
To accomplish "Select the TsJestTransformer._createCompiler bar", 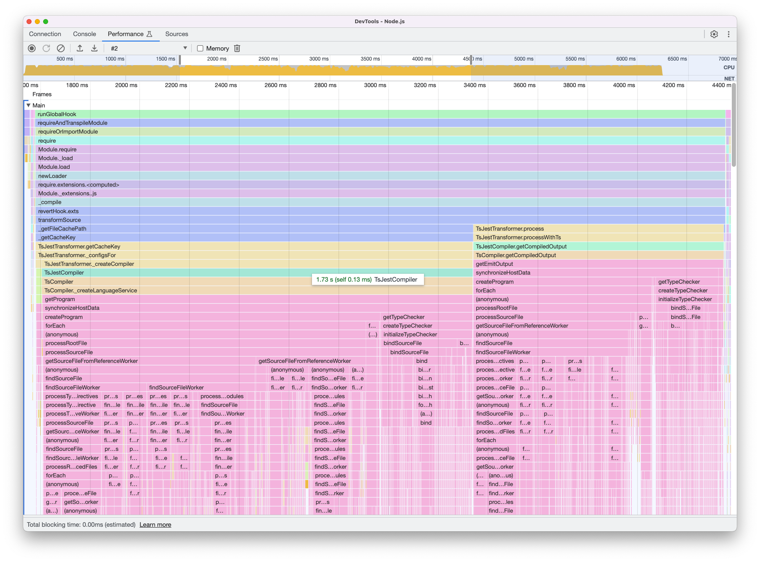I will click(257, 264).
